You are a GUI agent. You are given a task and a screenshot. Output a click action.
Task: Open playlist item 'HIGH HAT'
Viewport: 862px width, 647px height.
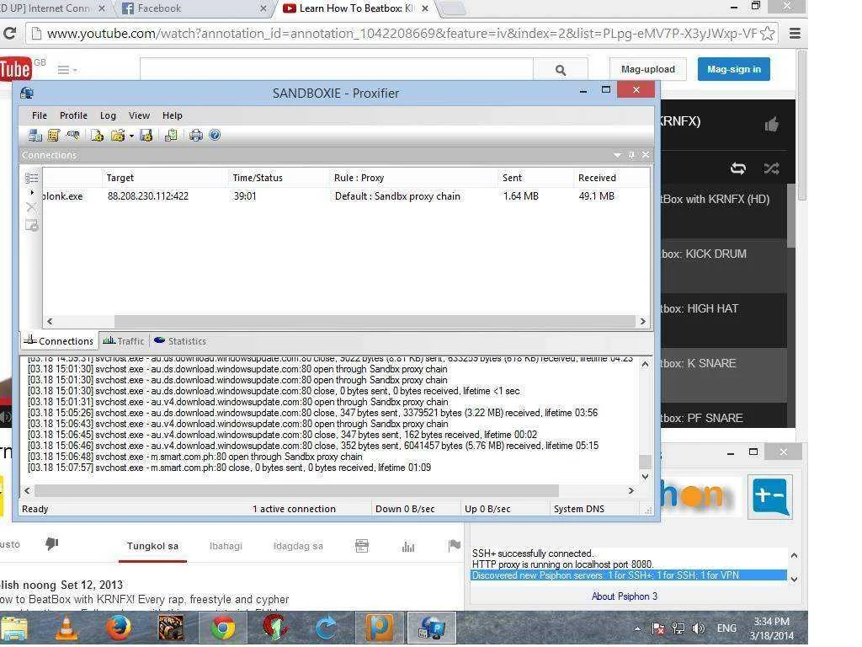click(723, 319)
